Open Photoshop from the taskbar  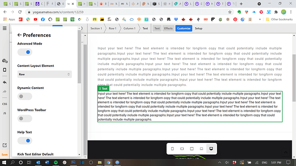[73, 163]
